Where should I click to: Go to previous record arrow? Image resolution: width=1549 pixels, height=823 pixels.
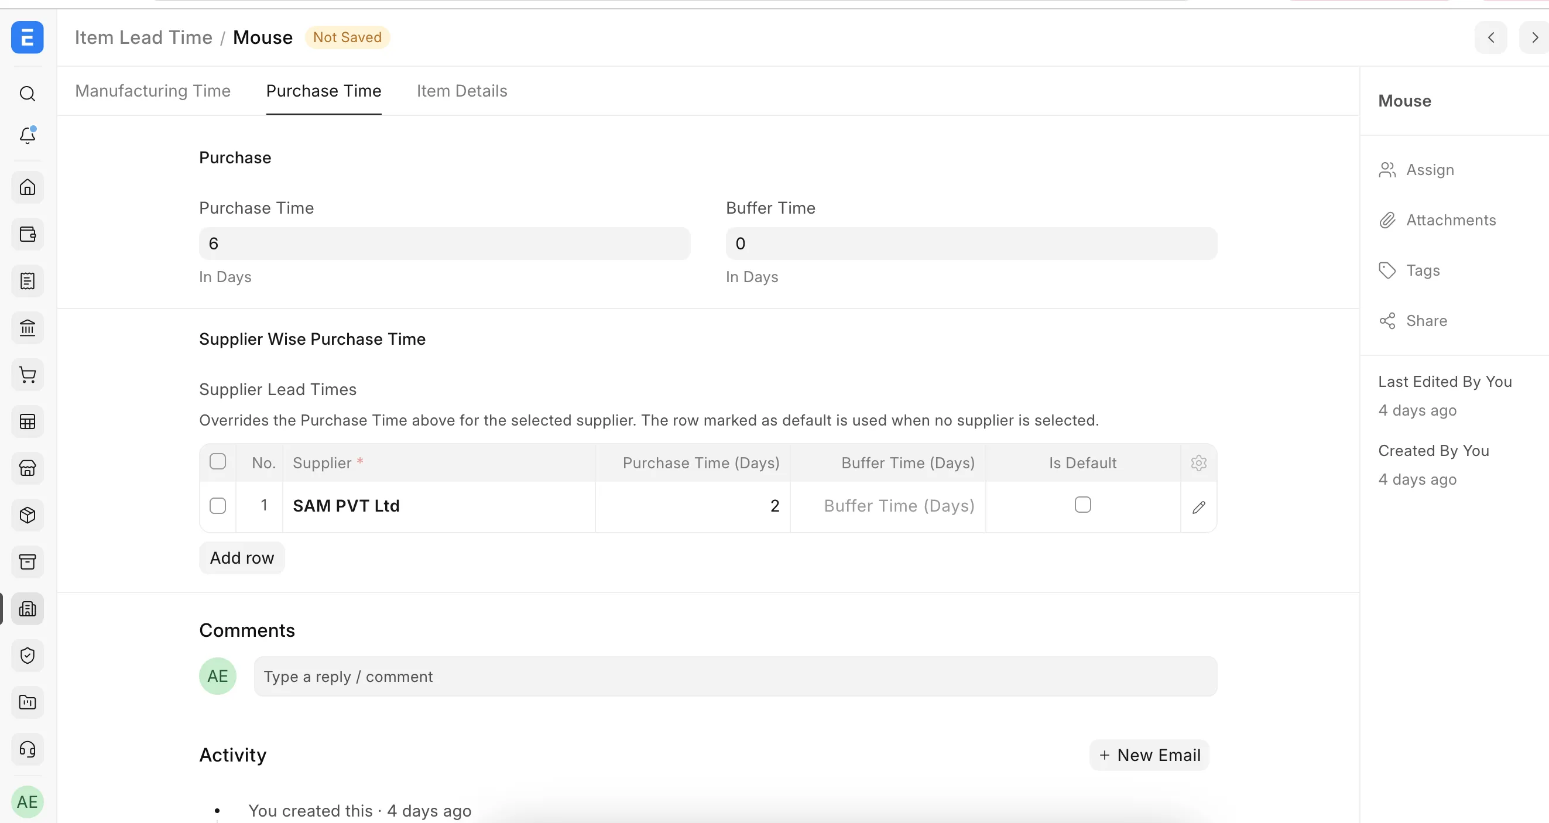[1490, 37]
